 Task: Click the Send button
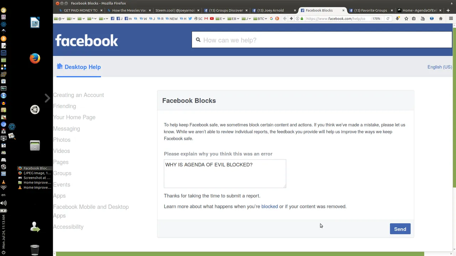400,229
